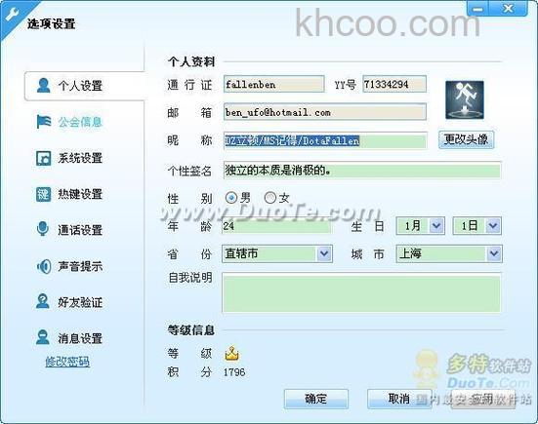This screenshot has width=538, height=424.
Task: Click the 自我说明 text area
Action: [x=361, y=292]
